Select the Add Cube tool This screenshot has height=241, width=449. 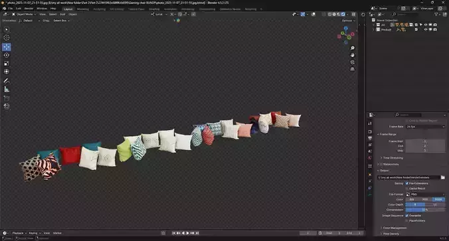click(6, 98)
